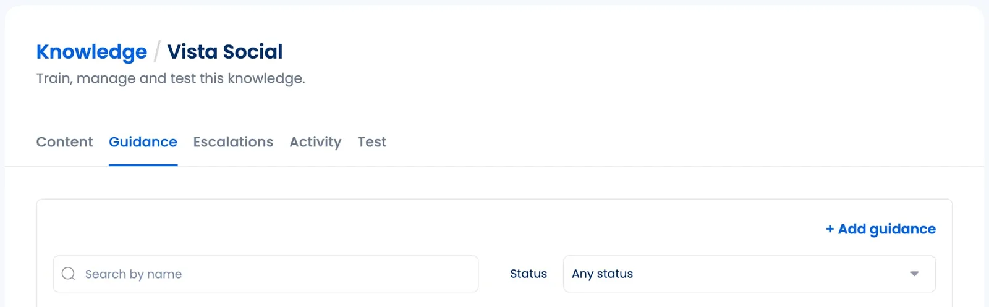Select the 'Any status' text in the filter

point(602,274)
